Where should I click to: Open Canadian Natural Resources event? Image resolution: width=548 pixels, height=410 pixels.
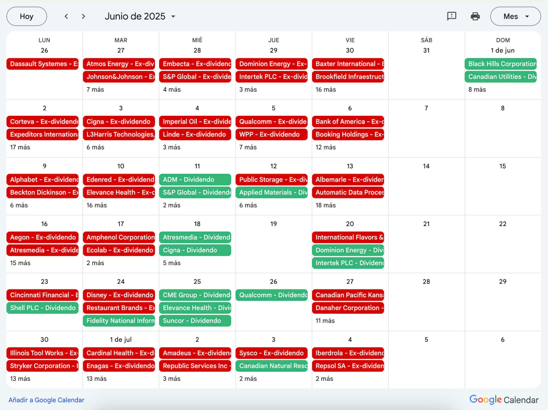(x=272, y=366)
